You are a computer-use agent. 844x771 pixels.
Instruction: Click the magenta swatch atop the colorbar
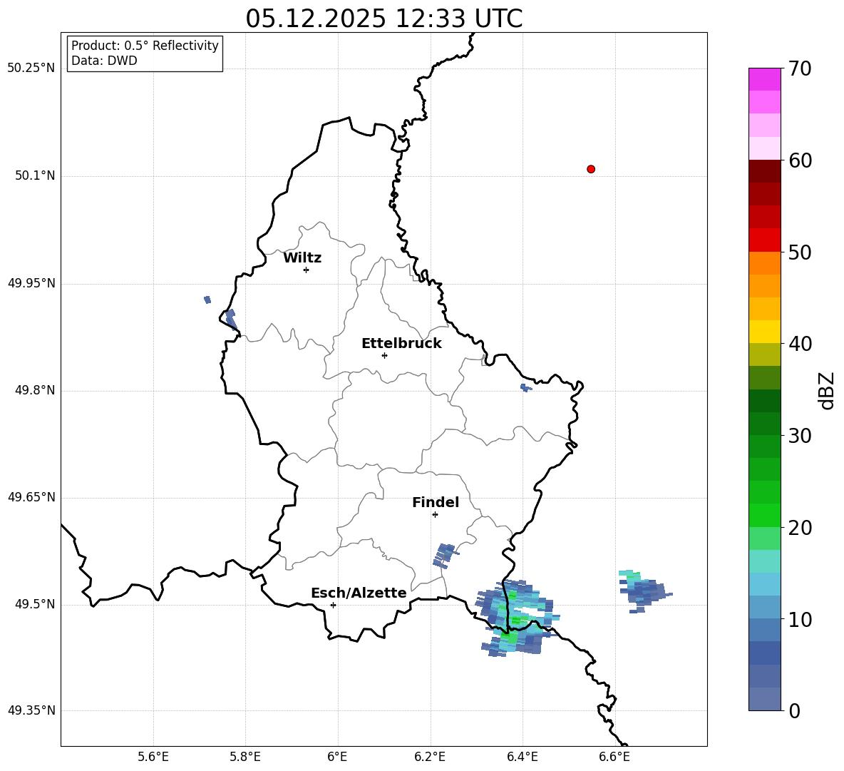coord(765,79)
